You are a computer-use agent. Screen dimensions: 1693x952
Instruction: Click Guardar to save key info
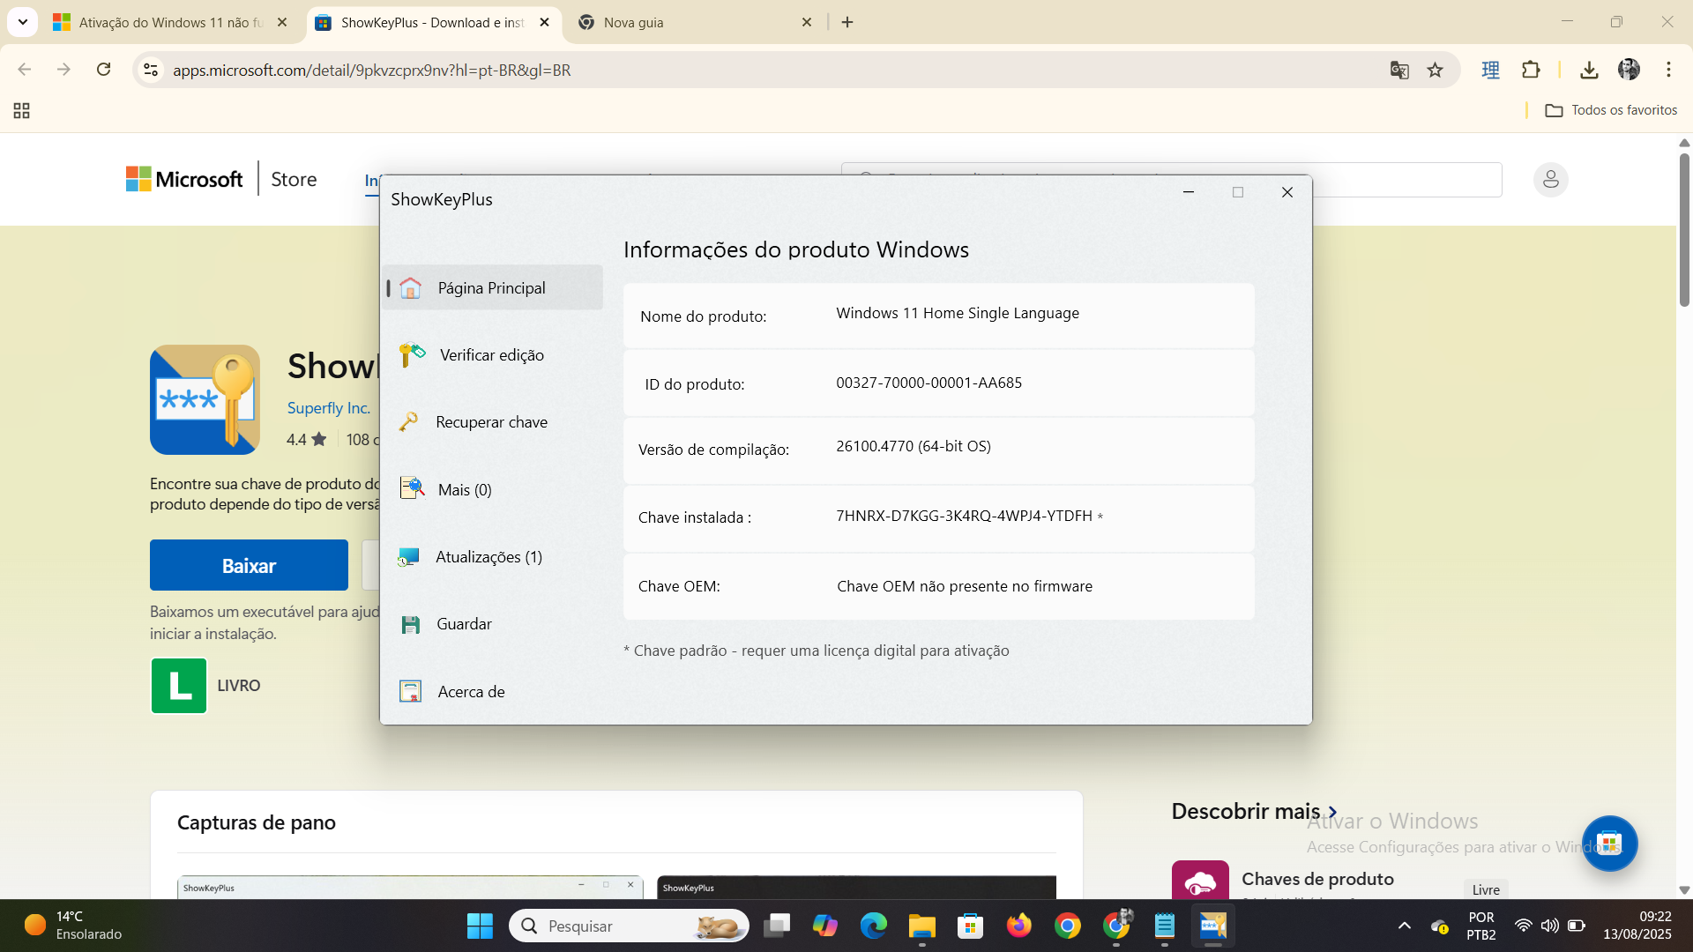coord(493,624)
